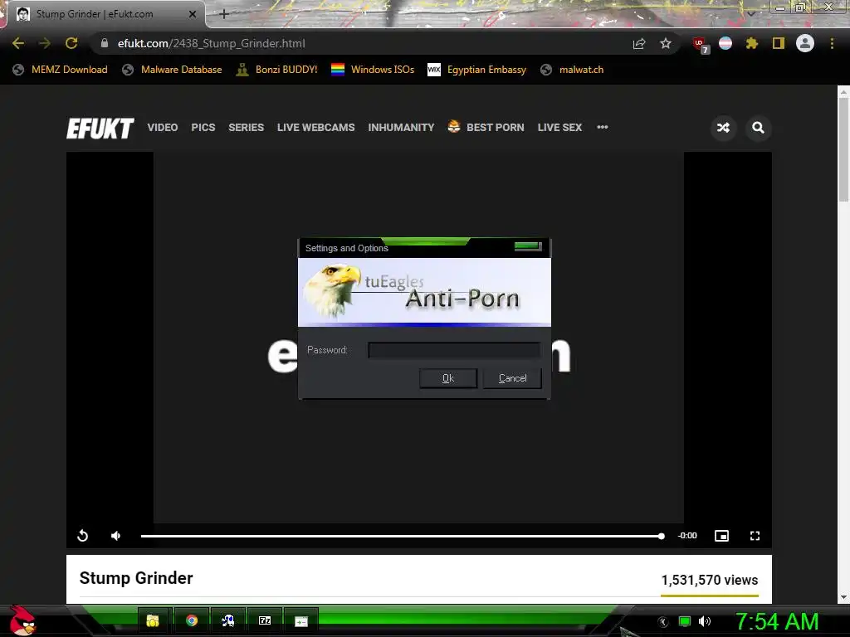Toggle video fullscreen

coord(755,536)
